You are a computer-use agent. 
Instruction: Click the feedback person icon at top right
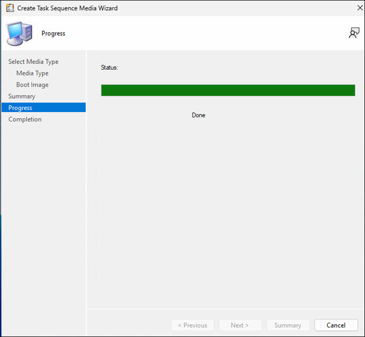(354, 33)
